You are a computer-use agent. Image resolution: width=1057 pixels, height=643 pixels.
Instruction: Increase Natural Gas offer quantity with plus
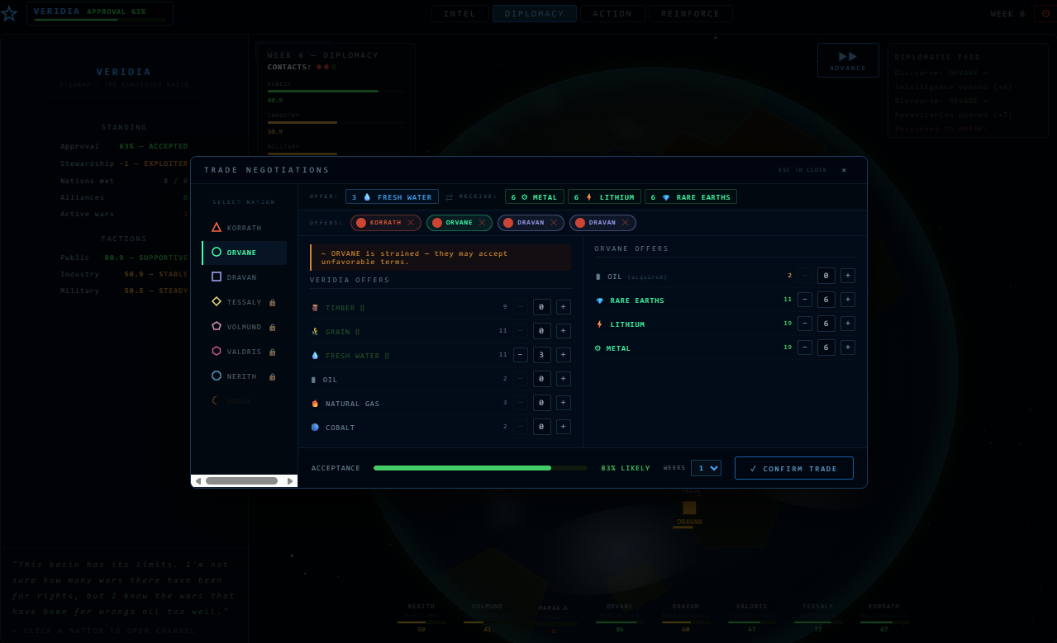pos(564,403)
